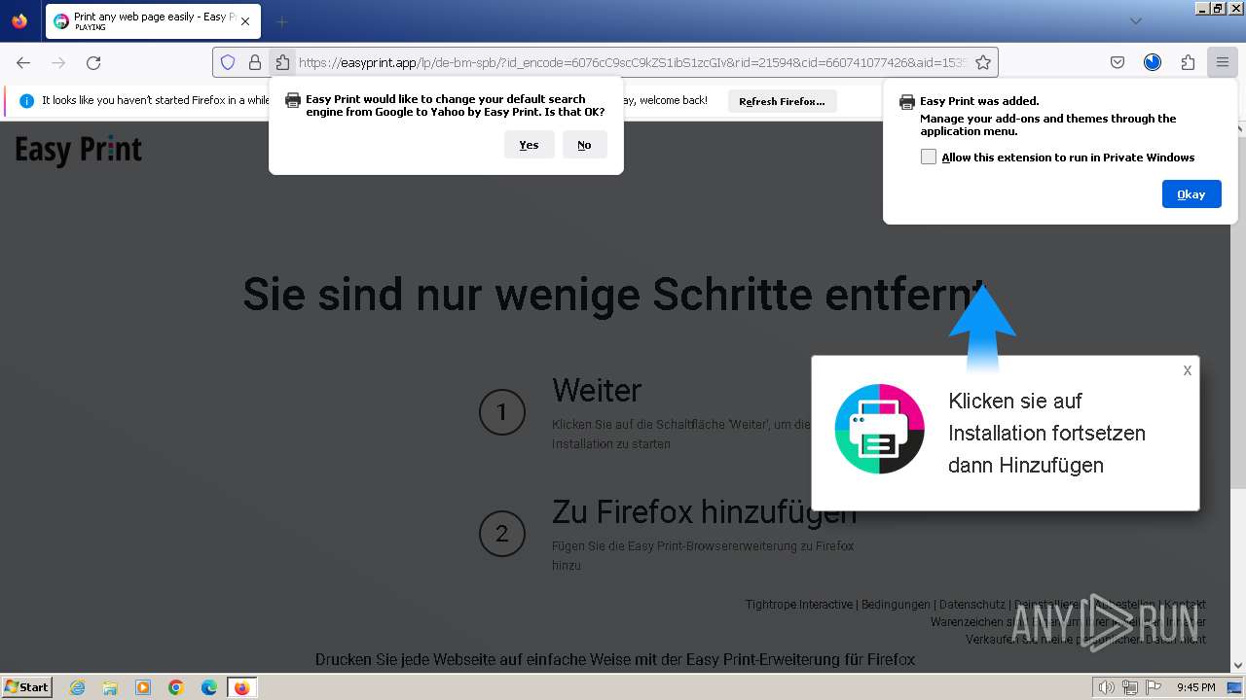The image size is (1246, 700).
Task: Open the Action Center flag icon
Action: [x=1154, y=687]
